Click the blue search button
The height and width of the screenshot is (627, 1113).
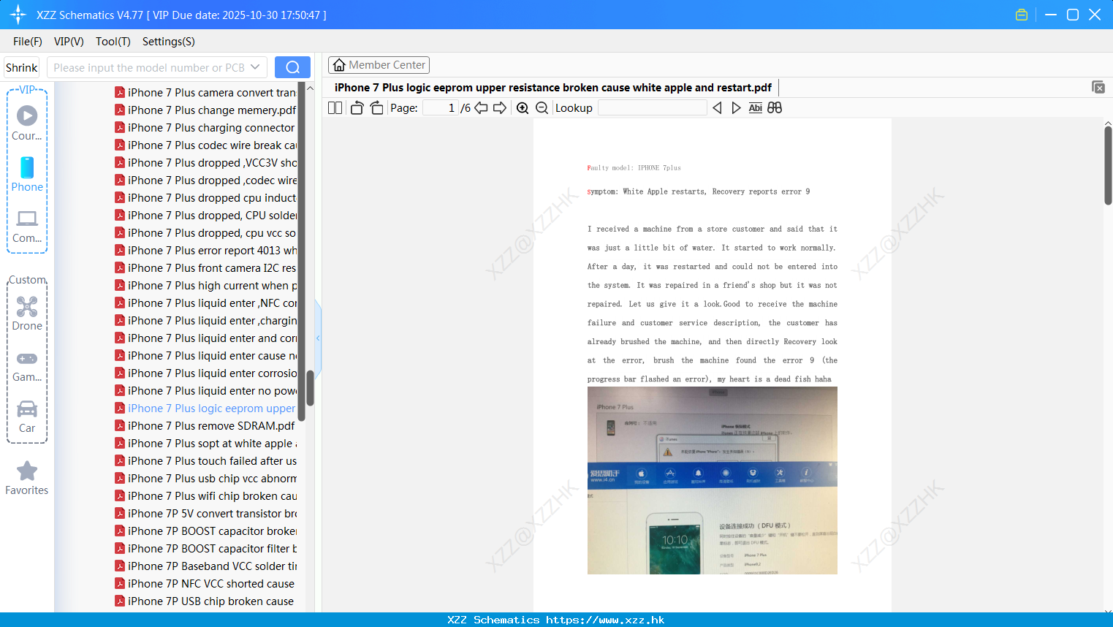[x=292, y=67]
